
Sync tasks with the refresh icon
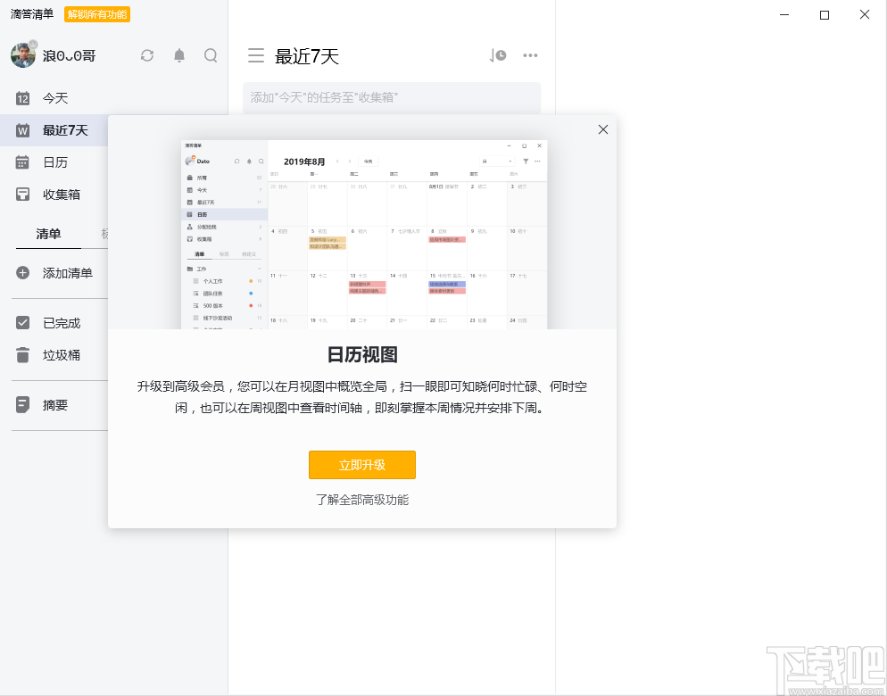click(146, 54)
